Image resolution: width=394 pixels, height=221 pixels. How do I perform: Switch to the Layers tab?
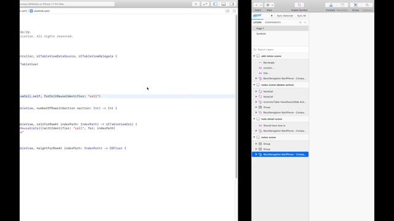(257, 23)
